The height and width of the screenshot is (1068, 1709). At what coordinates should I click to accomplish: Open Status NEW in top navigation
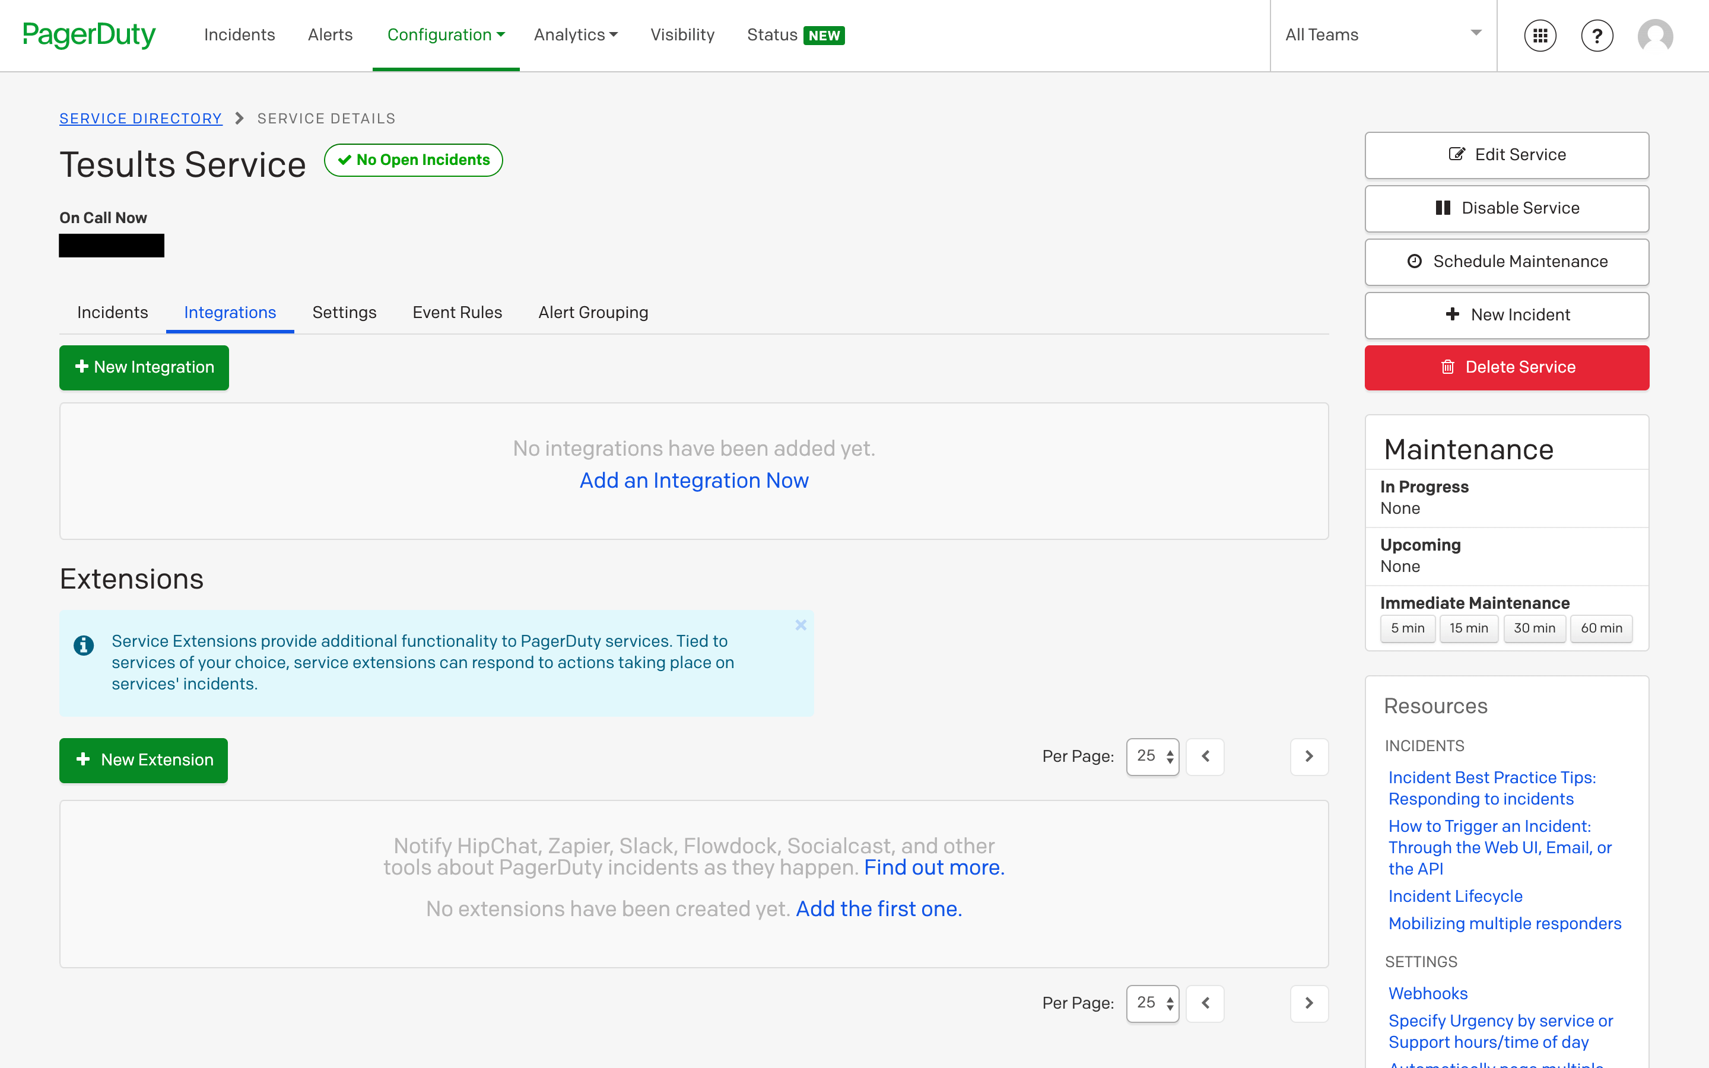tap(796, 34)
